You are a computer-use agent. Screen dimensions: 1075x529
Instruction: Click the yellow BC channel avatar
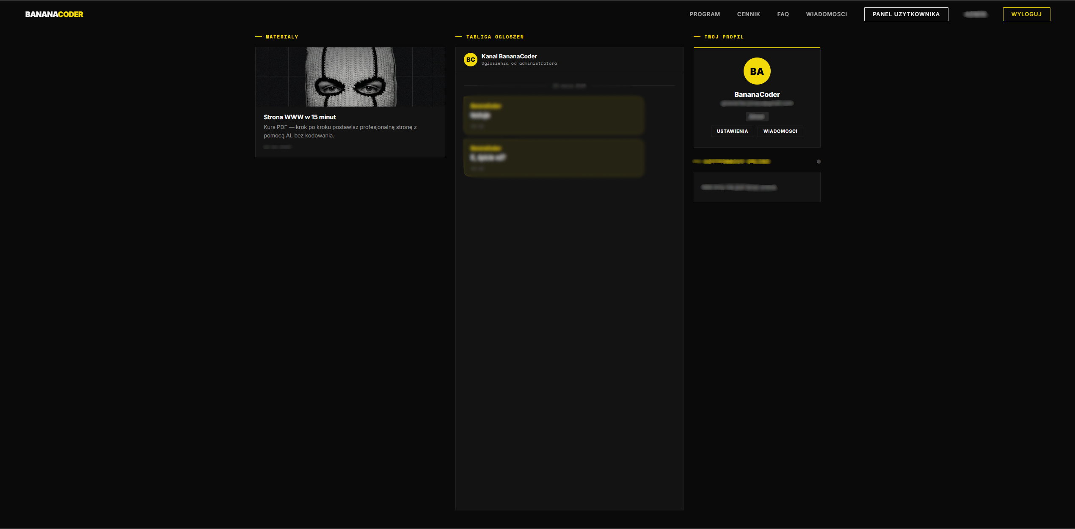[470, 60]
